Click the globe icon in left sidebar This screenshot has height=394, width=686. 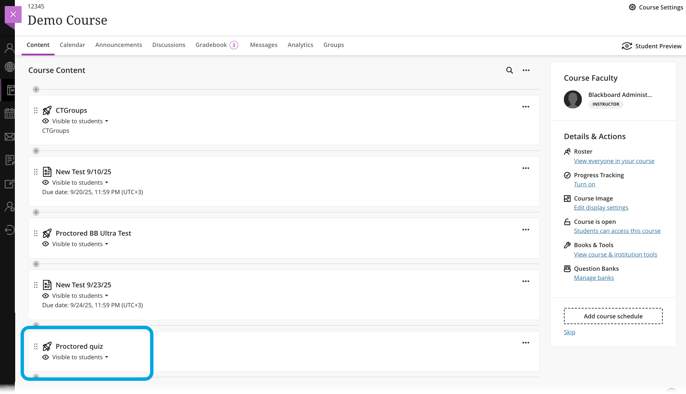tap(9, 67)
